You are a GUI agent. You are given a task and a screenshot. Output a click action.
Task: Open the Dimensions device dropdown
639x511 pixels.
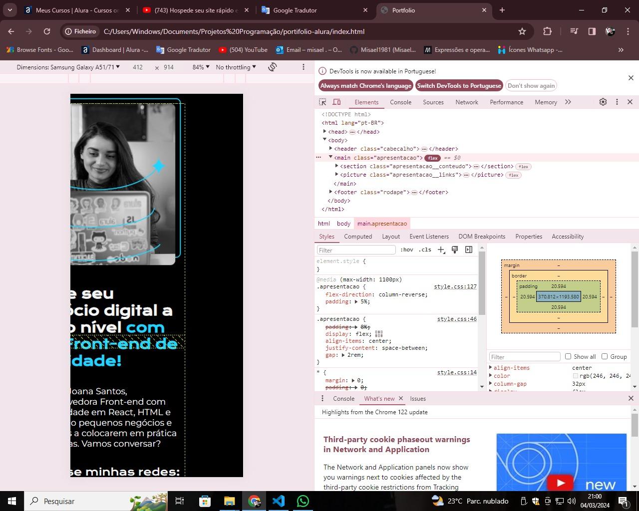(68, 67)
